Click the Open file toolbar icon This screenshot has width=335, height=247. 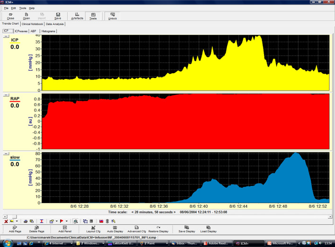coord(26,16)
